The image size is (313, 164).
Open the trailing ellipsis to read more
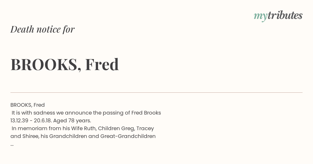tap(12, 145)
